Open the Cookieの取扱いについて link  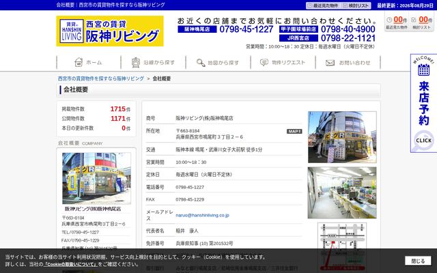click(70, 264)
